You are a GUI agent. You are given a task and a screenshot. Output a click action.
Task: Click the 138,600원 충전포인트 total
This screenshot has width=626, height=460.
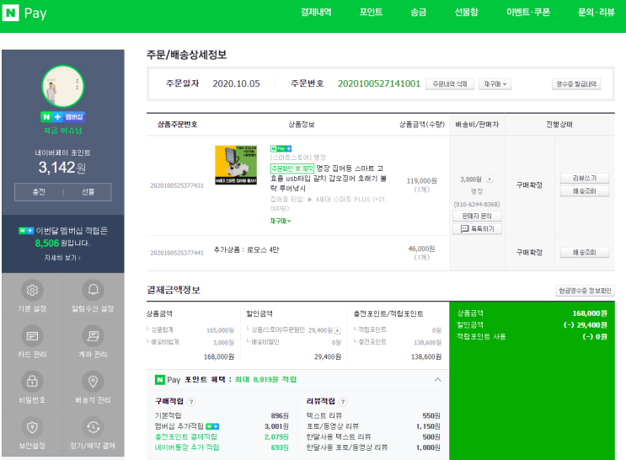pyautogui.click(x=426, y=356)
